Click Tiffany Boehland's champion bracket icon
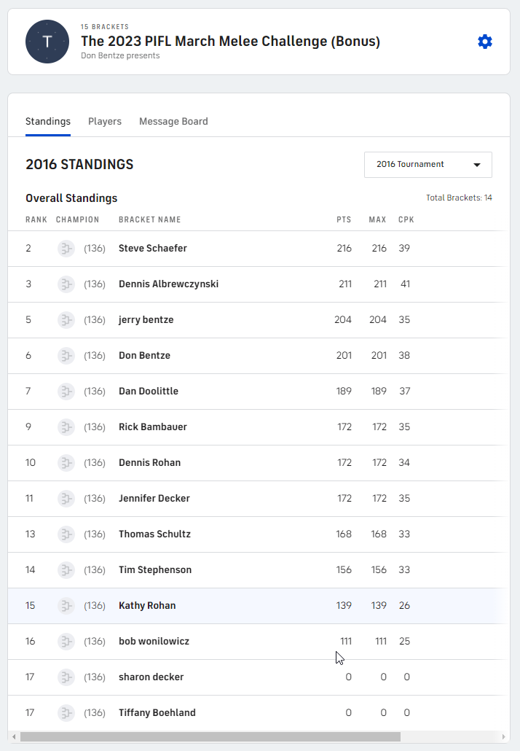This screenshot has width=520, height=751. click(66, 713)
